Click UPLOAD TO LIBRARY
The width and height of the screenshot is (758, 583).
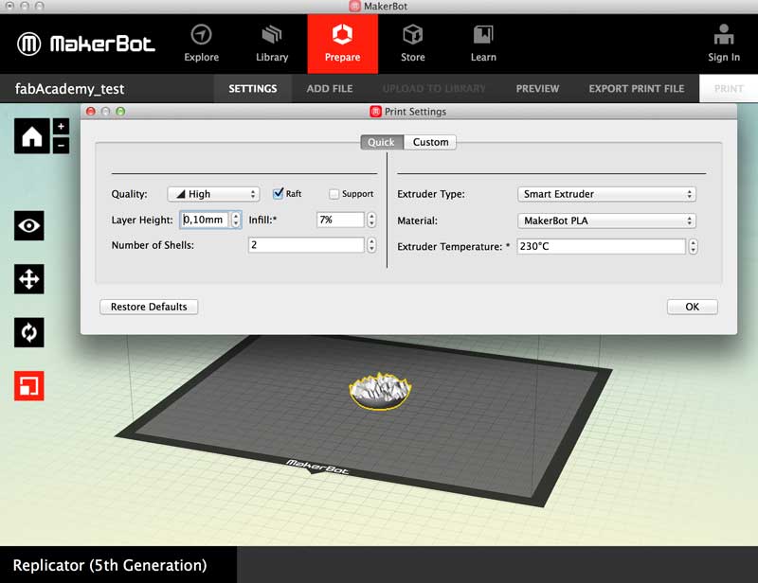point(434,88)
